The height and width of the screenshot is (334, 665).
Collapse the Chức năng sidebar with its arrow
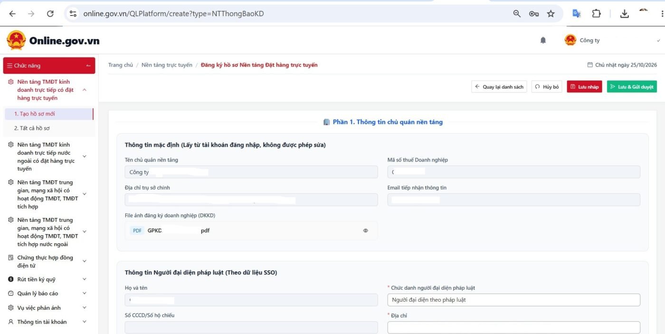pyautogui.click(x=88, y=66)
